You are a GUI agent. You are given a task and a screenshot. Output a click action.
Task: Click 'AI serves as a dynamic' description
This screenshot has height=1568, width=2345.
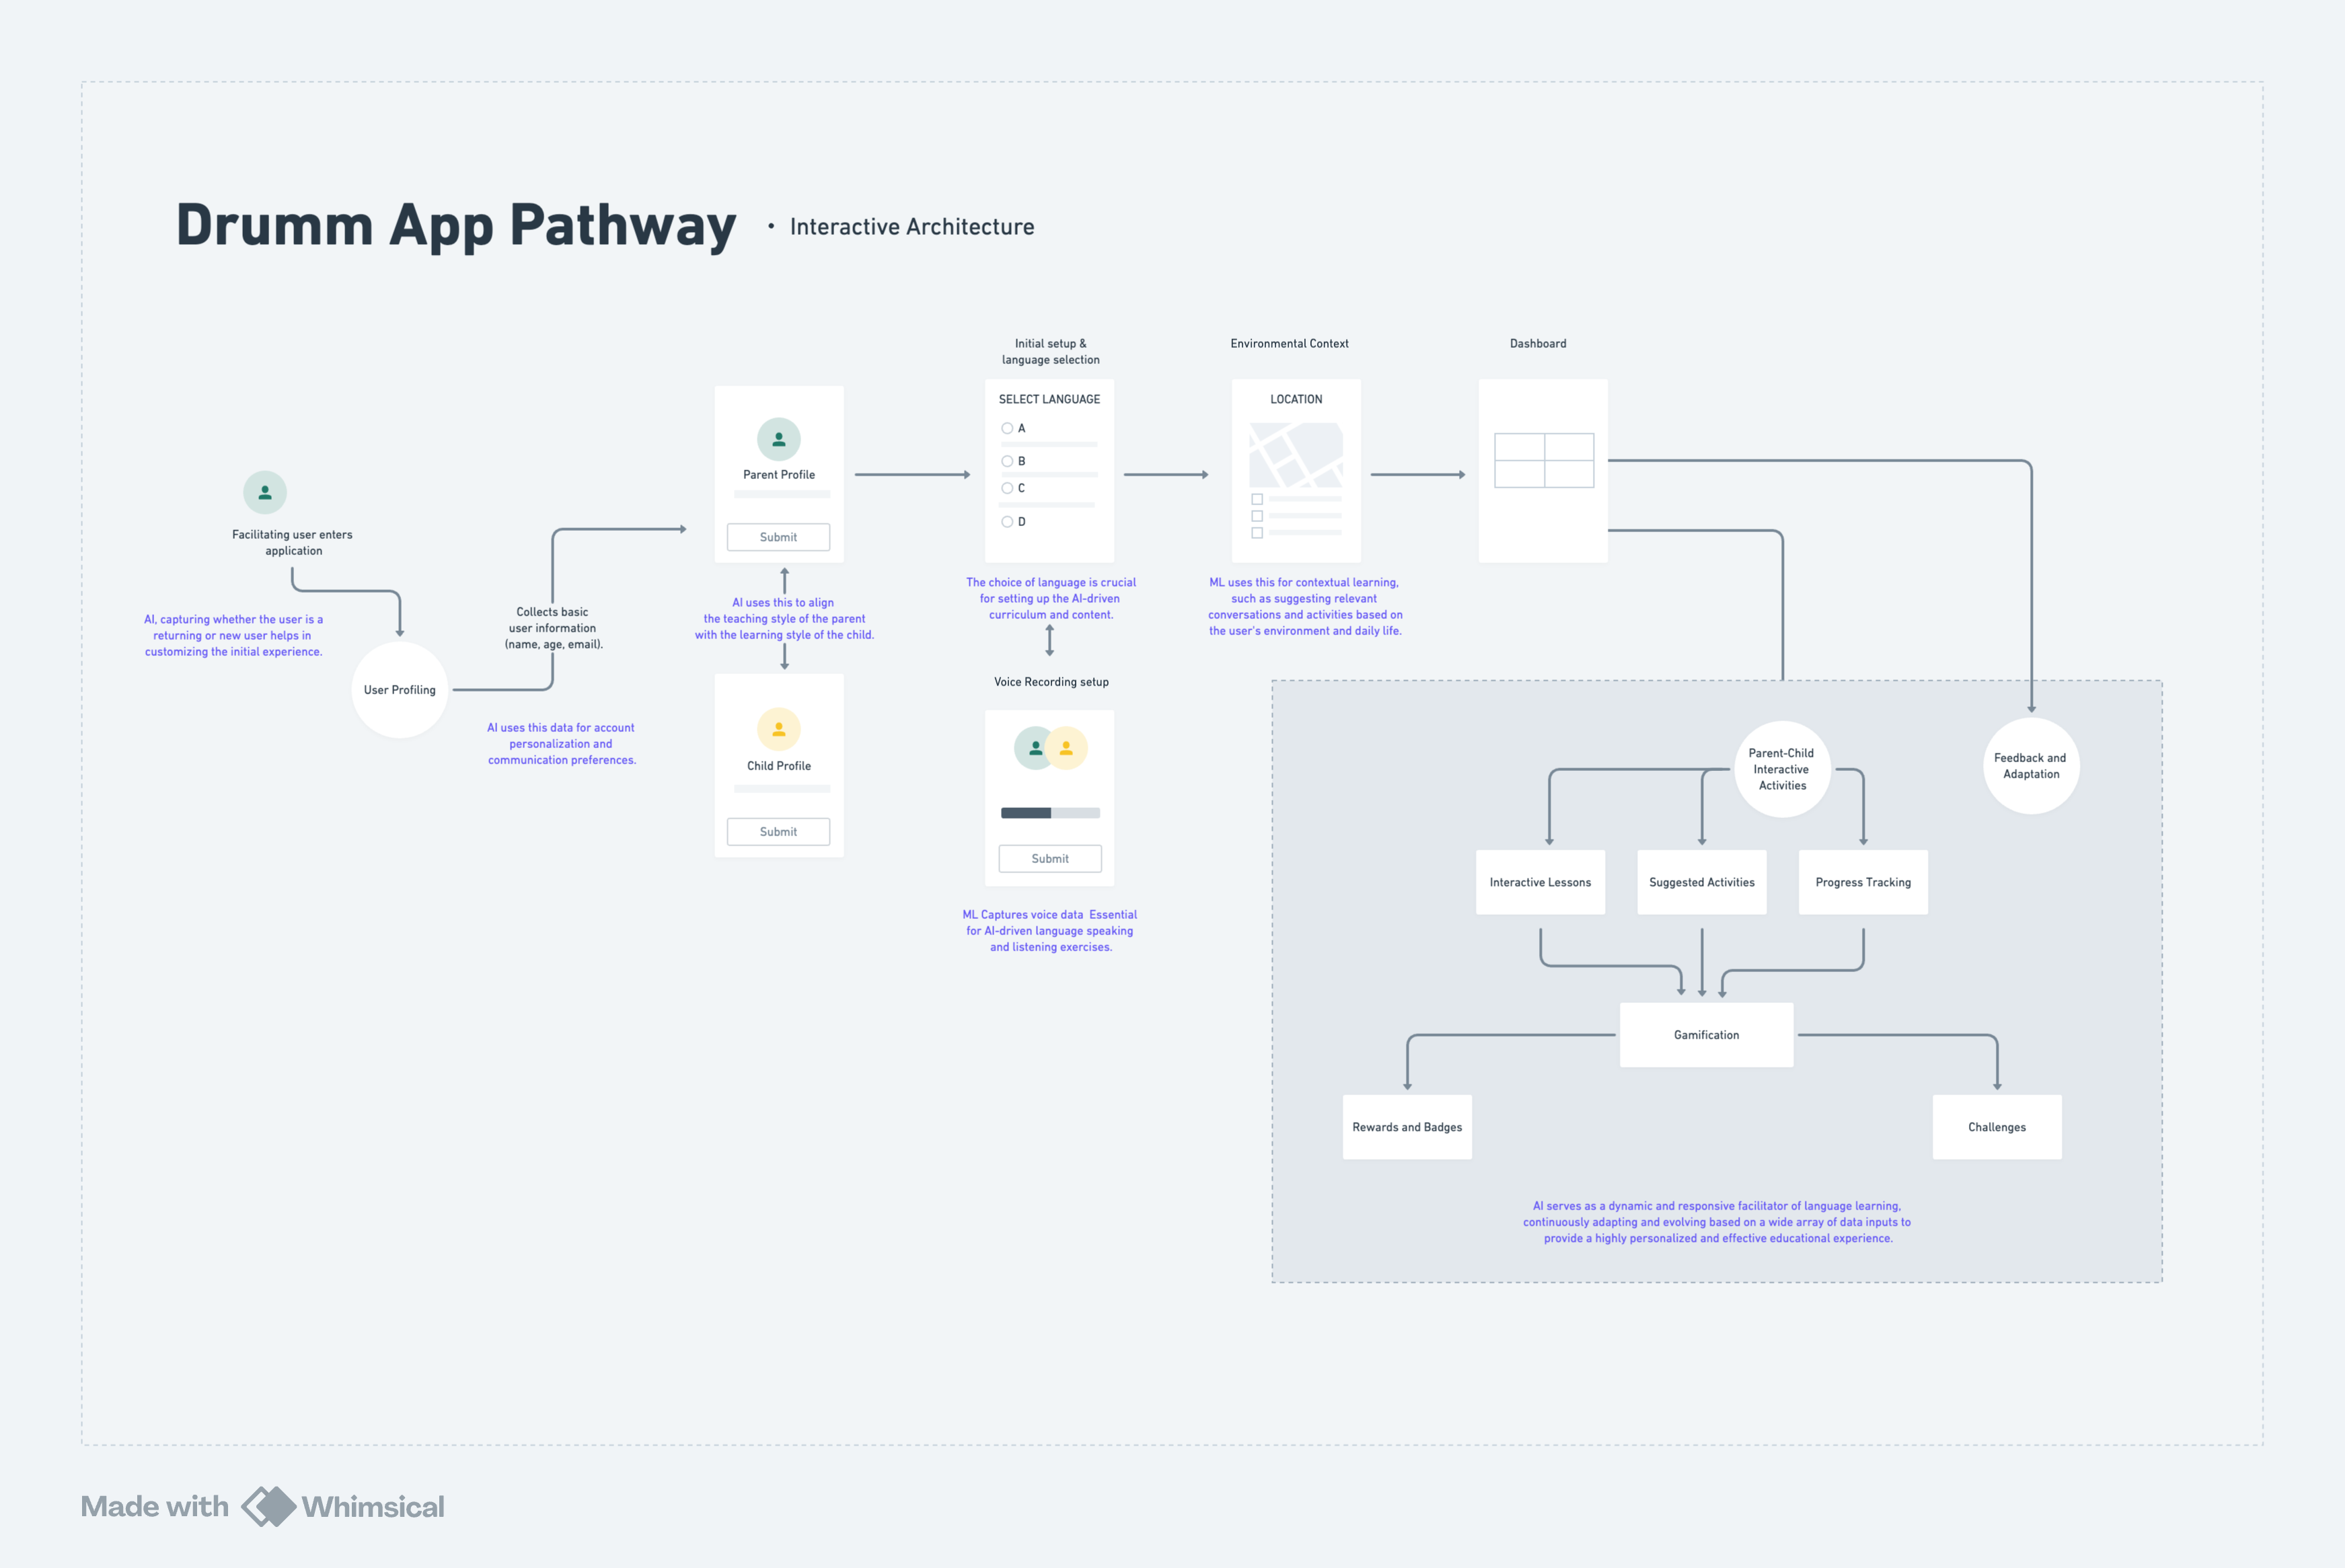click(x=1717, y=1222)
